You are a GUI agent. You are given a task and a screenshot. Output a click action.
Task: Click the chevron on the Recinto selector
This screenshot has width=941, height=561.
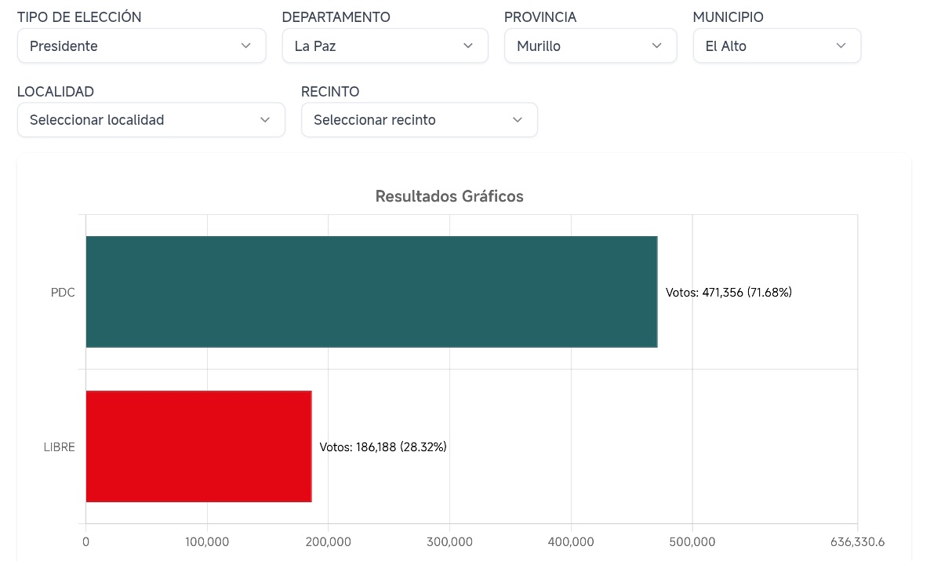tap(517, 119)
